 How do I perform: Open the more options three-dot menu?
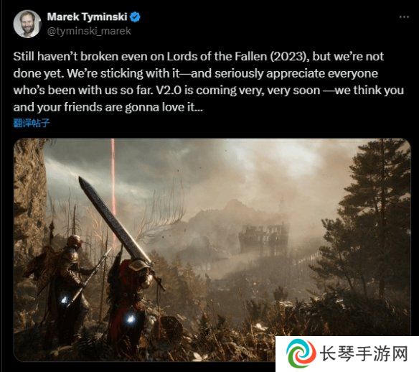(404, 17)
